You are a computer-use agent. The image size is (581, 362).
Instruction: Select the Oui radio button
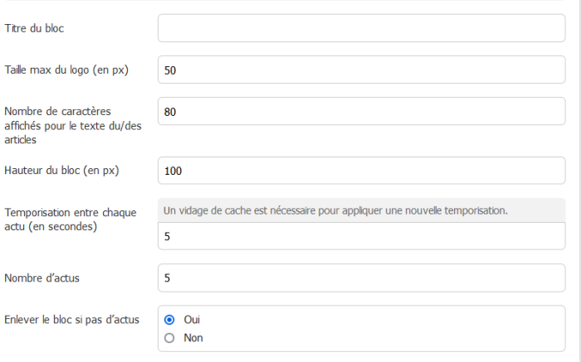click(x=169, y=319)
